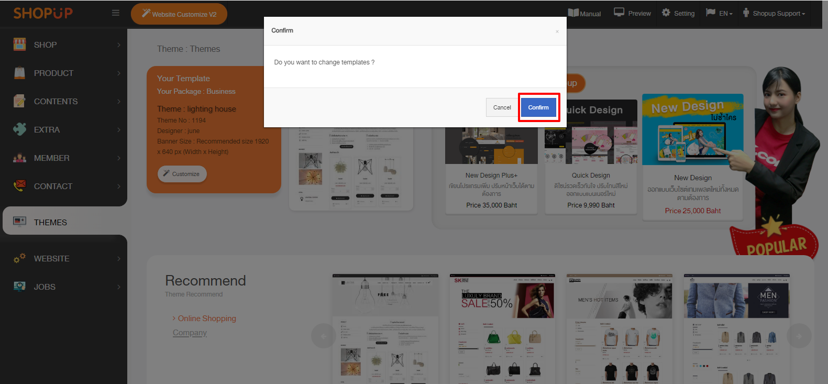Select the lighting theme thumbnail in Recommend
This screenshot has width=828, height=384.
coord(385,328)
